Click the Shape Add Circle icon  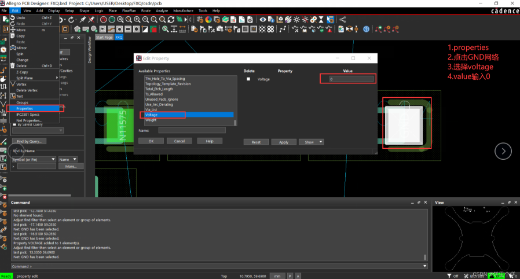click(x=94, y=29)
